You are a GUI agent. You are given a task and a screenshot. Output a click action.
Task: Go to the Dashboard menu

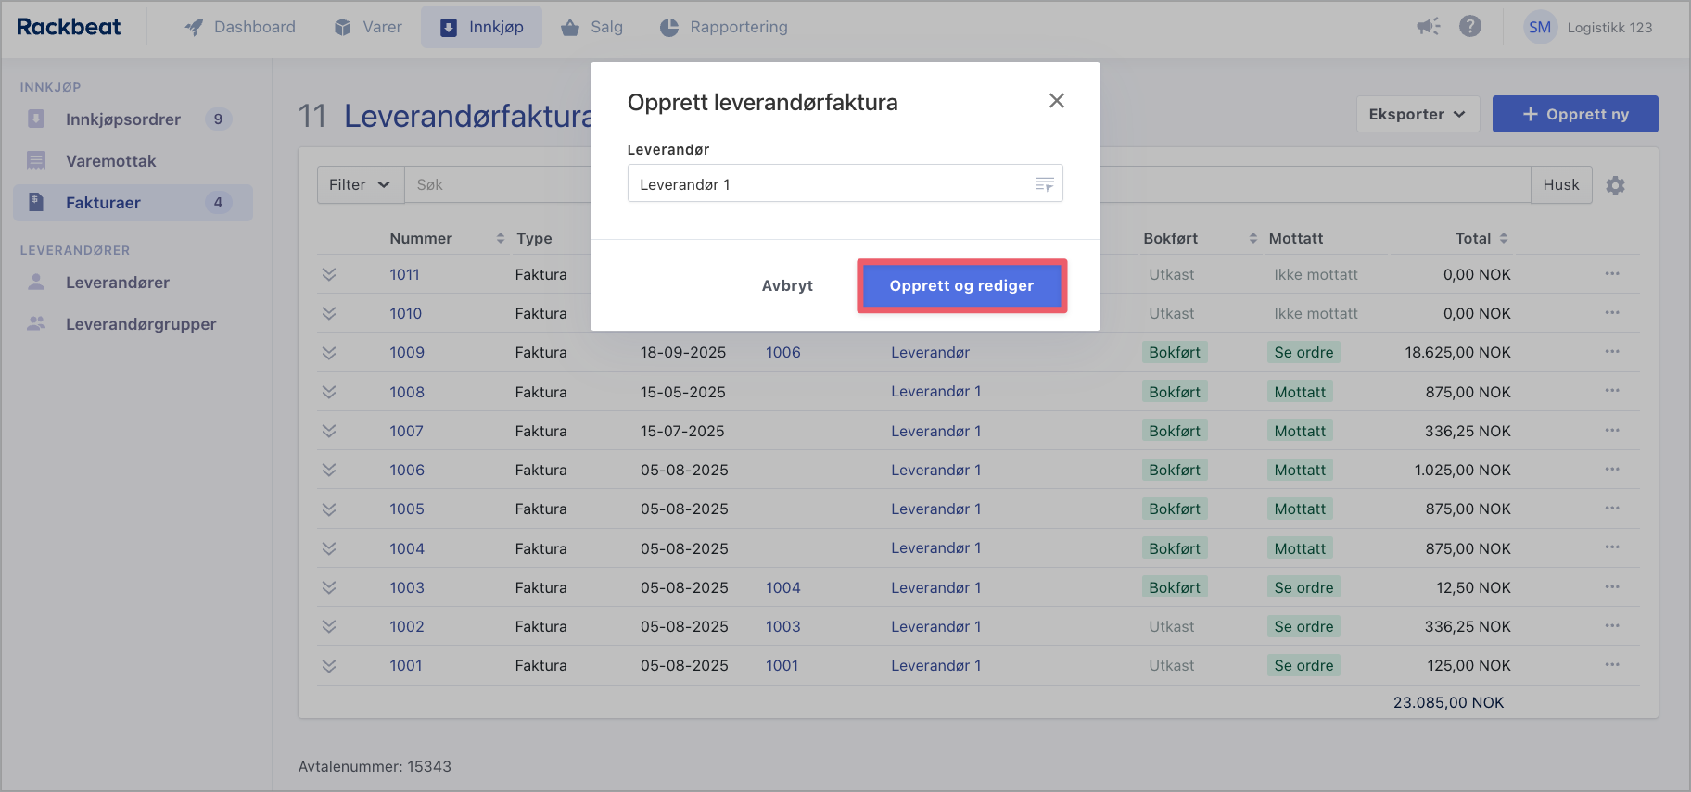point(240,27)
